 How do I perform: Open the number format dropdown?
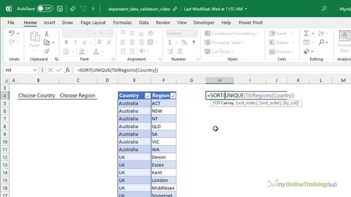[195, 33]
